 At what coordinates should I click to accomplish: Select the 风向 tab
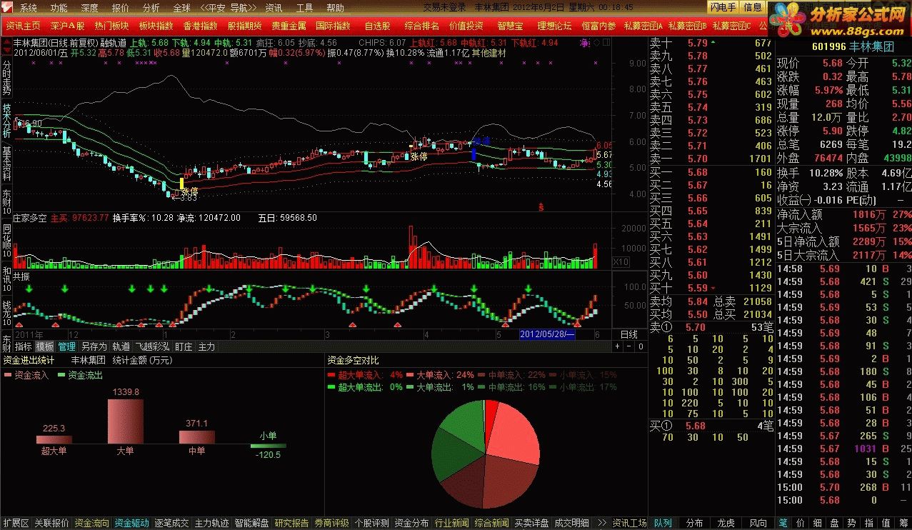[758, 523]
